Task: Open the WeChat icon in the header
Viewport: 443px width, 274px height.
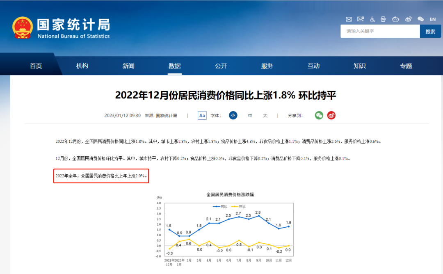Action: tap(420, 19)
